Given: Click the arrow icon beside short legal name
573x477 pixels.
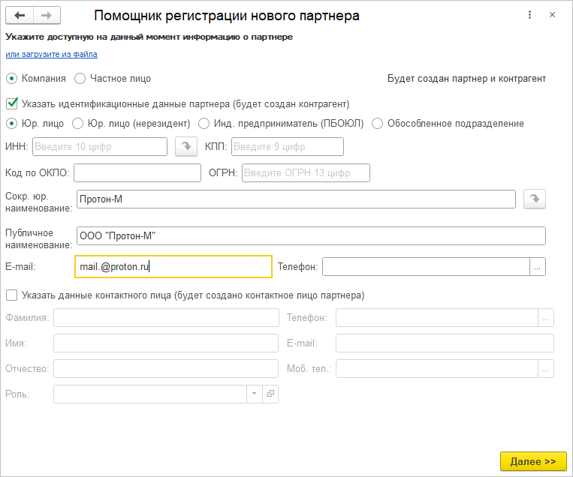Looking at the screenshot, I should click(x=534, y=199).
